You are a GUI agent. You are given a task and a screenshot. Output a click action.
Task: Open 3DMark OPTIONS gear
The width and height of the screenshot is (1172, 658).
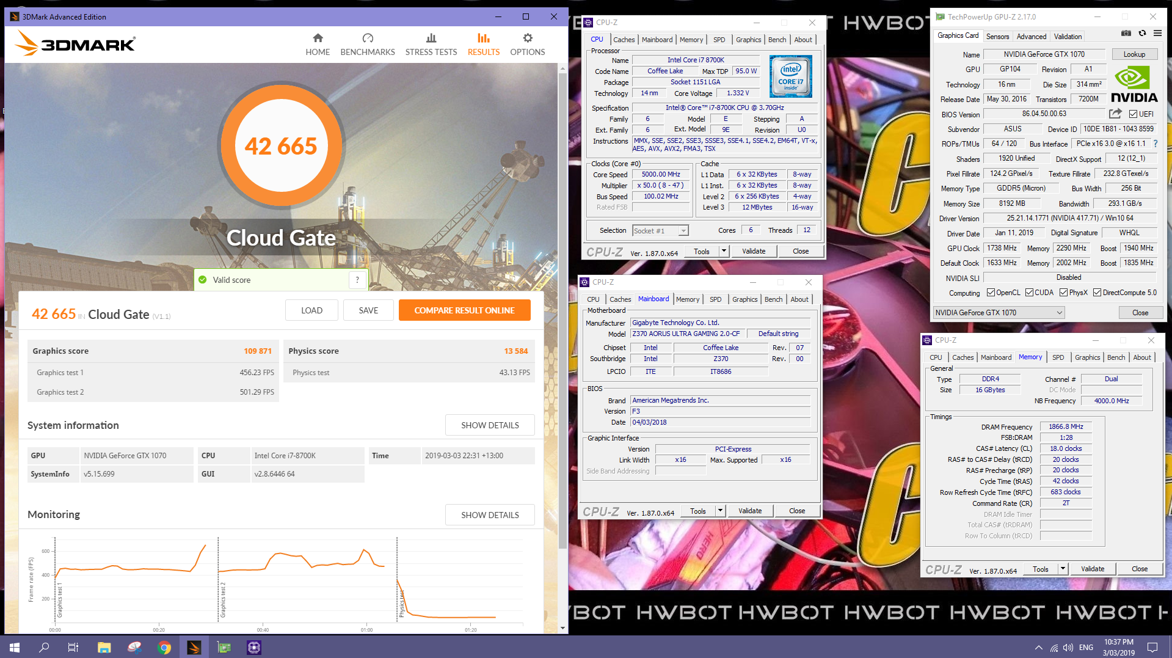tap(528, 38)
